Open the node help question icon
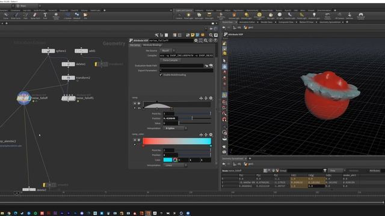 (215, 40)
